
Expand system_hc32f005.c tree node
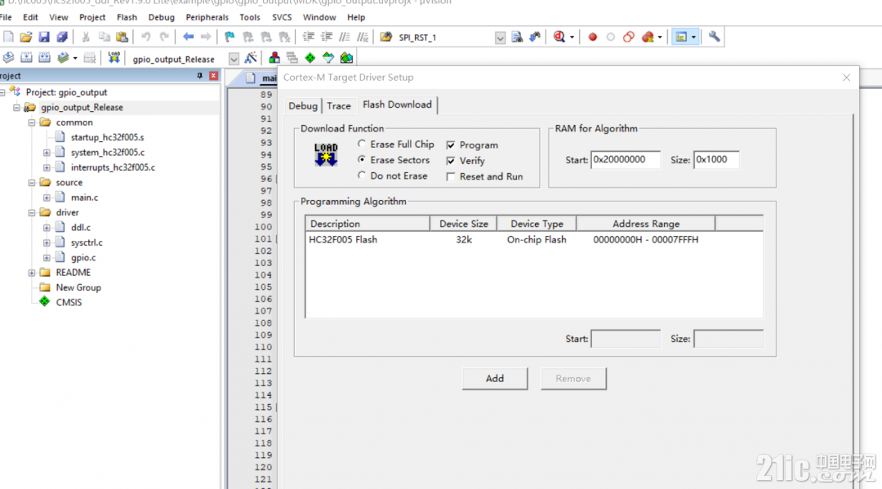click(x=47, y=153)
